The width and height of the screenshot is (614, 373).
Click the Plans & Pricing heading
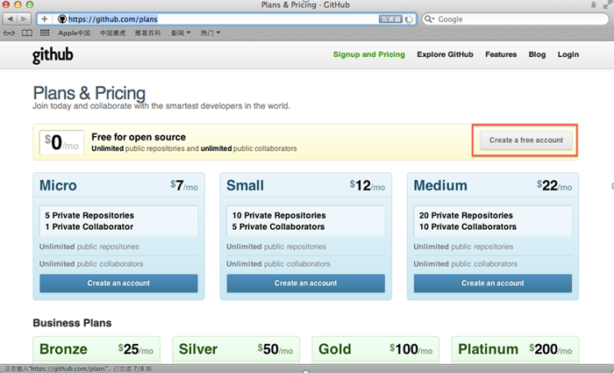point(89,93)
